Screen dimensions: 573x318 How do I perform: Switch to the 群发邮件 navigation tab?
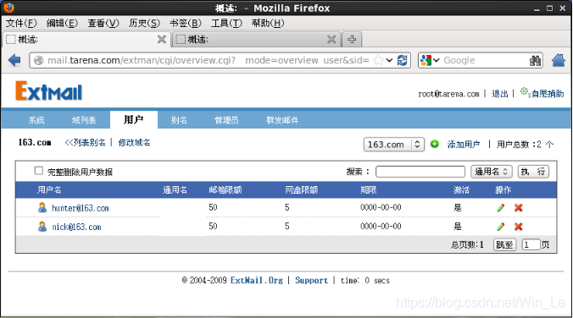tap(282, 120)
